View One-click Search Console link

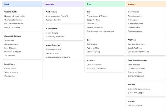pos(139,52)
